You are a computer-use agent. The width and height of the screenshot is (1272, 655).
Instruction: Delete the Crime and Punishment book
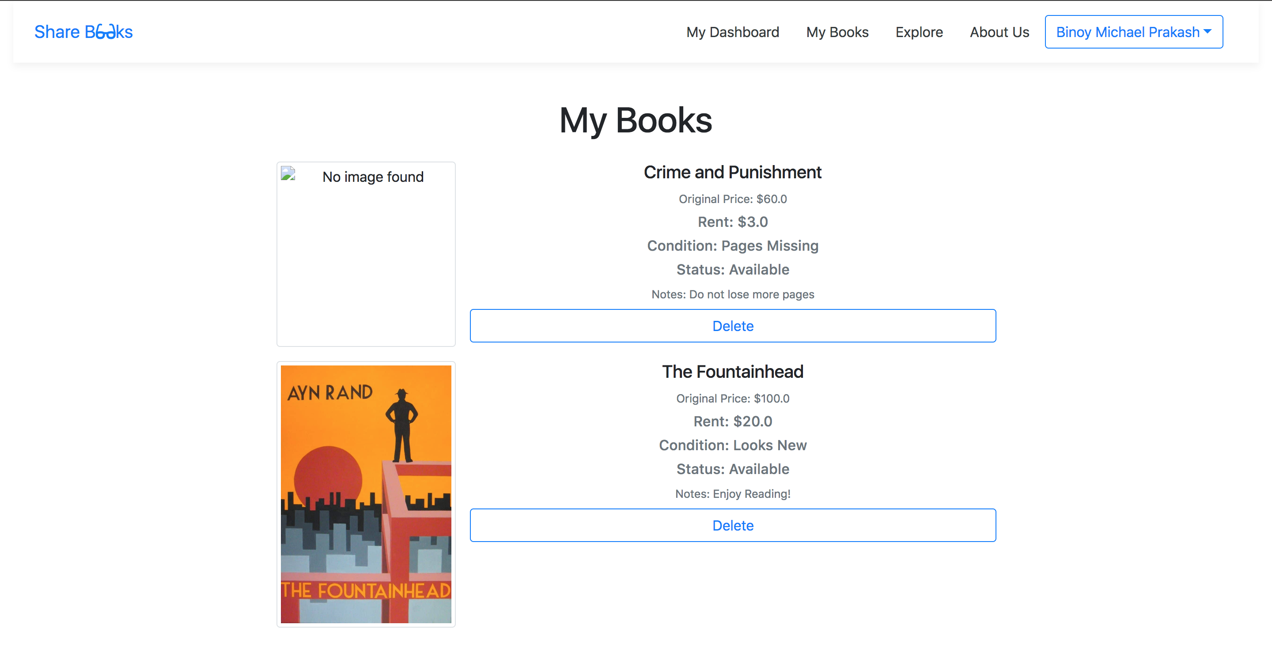733,326
